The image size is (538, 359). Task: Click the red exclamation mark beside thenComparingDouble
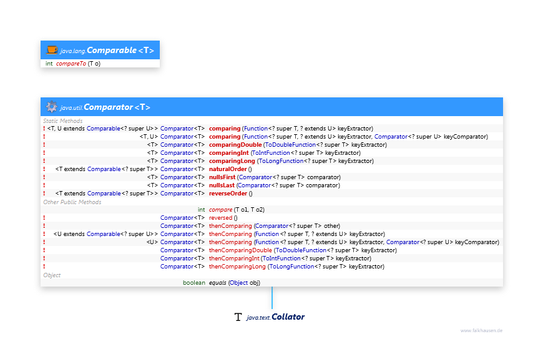pyautogui.click(x=44, y=250)
